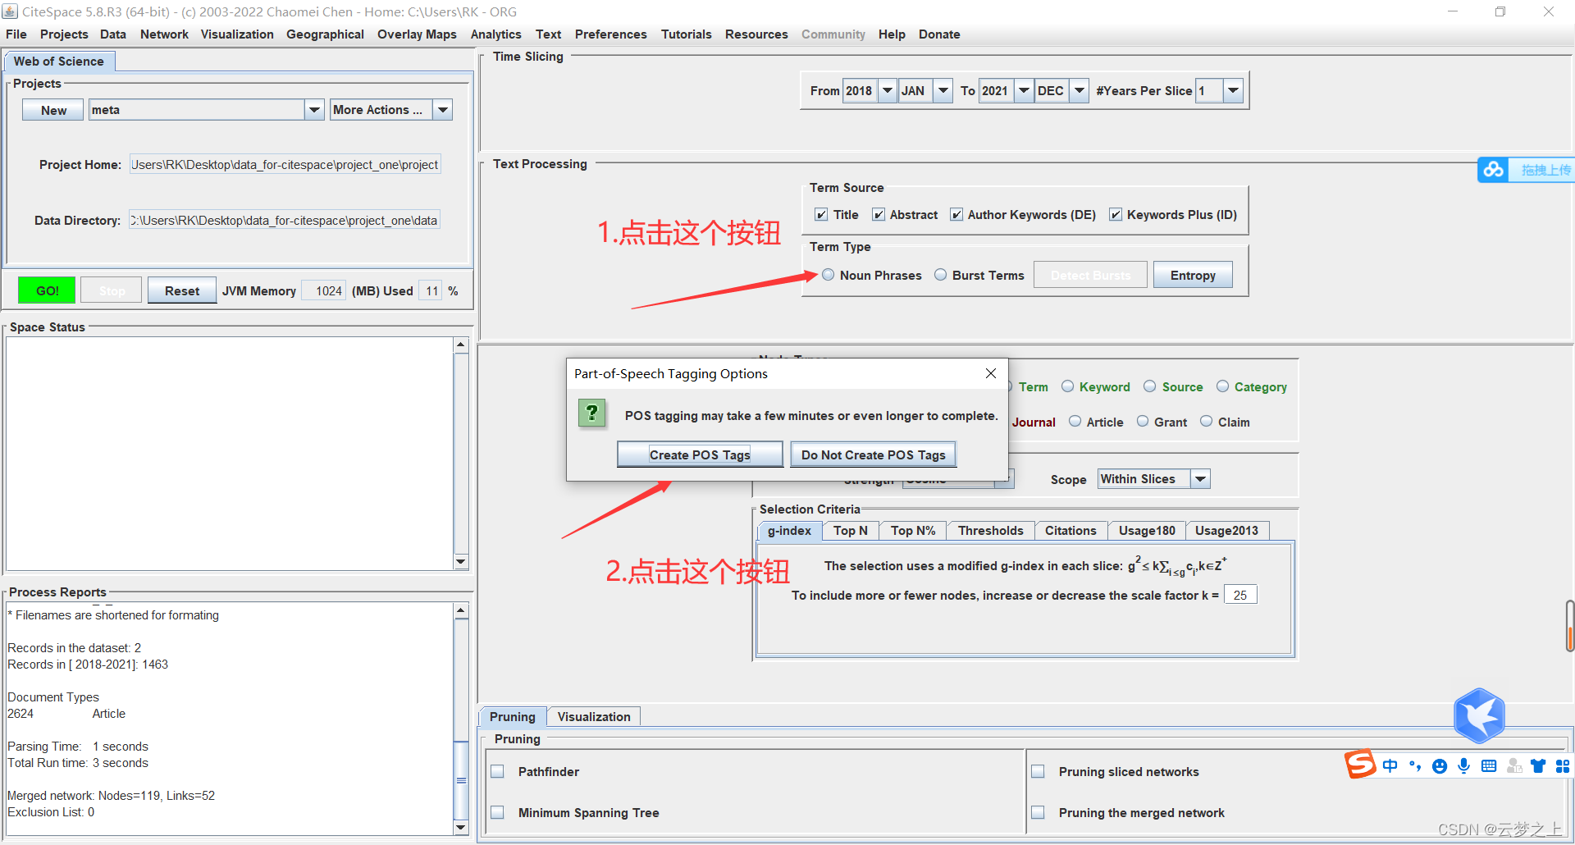The height and width of the screenshot is (845, 1575).
Task: Click the Project Home path field
Action: click(285, 164)
